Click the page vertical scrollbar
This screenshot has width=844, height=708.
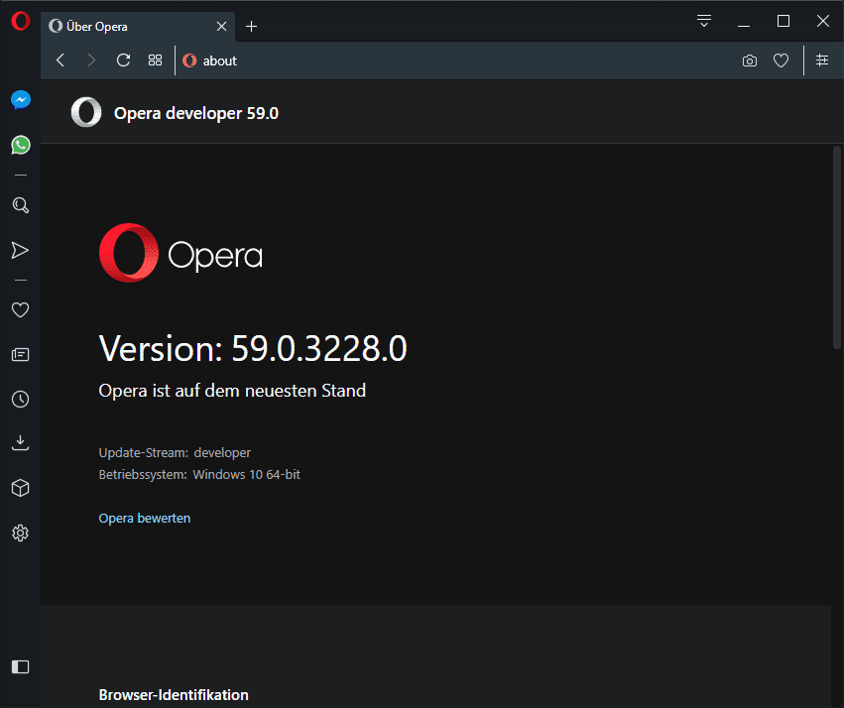coord(837,247)
